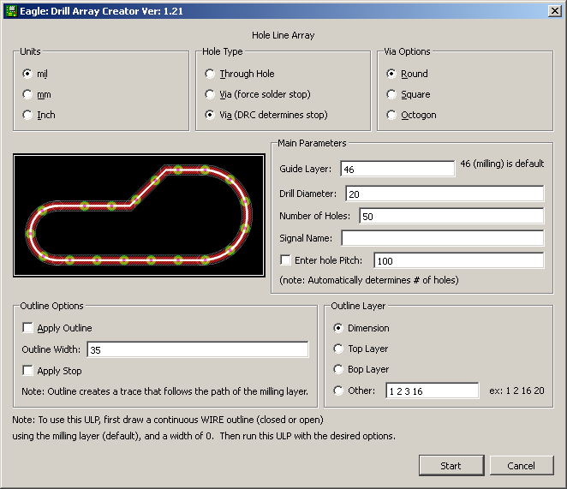The width and height of the screenshot is (567, 489).
Task: Click the Guide Layer input field
Action: 397,169
